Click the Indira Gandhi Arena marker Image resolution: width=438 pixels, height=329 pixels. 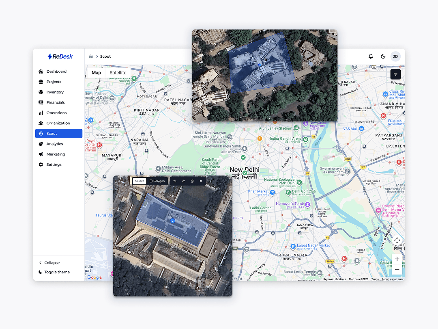(306, 139)
